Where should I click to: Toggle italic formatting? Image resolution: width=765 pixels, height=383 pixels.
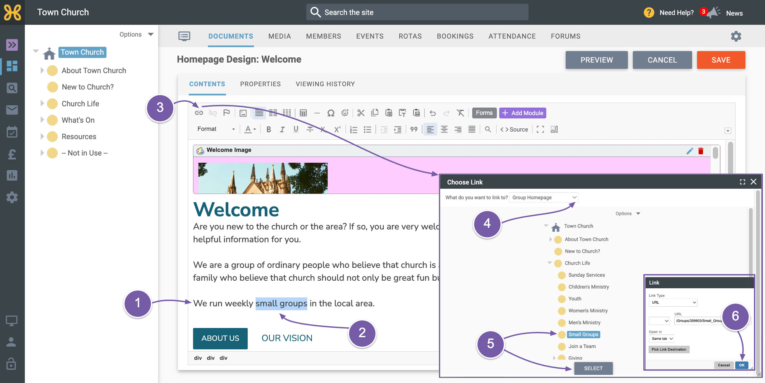(282, 129)
